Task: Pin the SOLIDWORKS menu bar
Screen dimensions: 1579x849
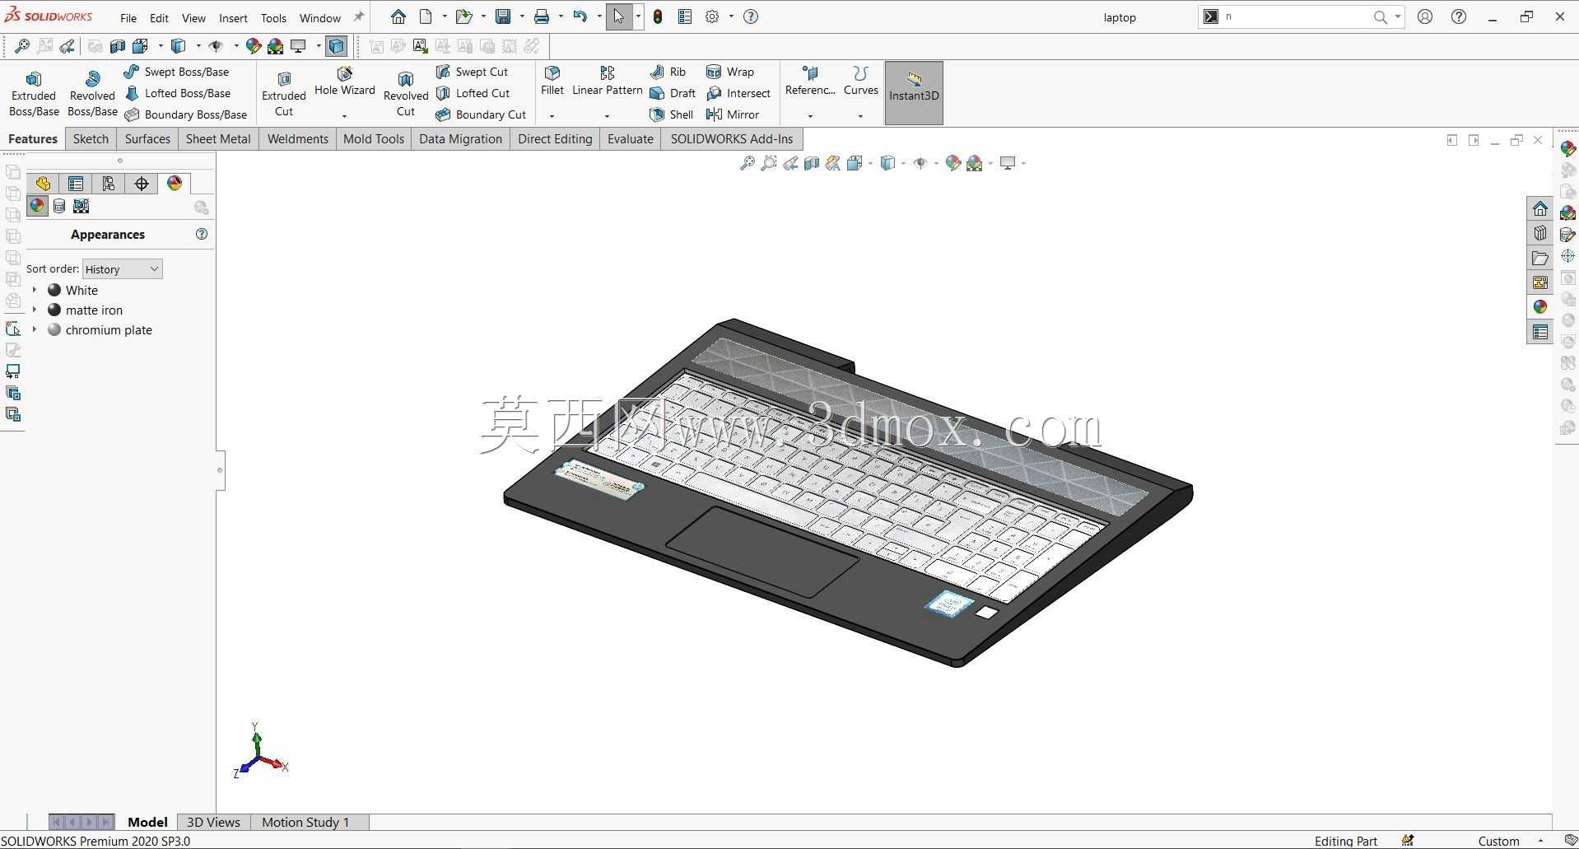Action: click(x=358, y=16)
